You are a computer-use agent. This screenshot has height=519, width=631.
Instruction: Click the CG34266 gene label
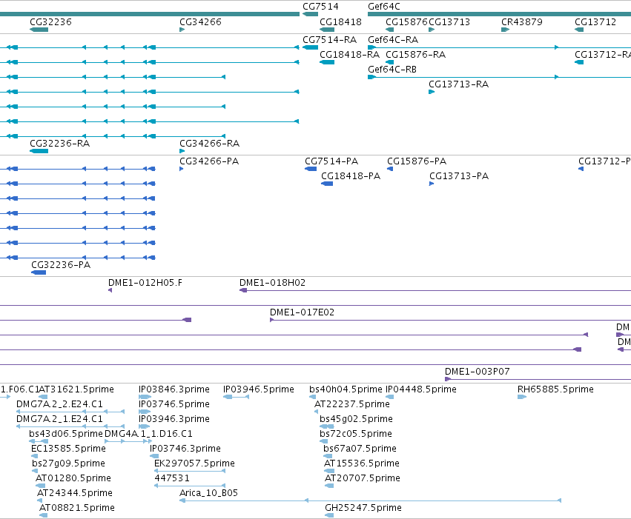pos(200,22)
